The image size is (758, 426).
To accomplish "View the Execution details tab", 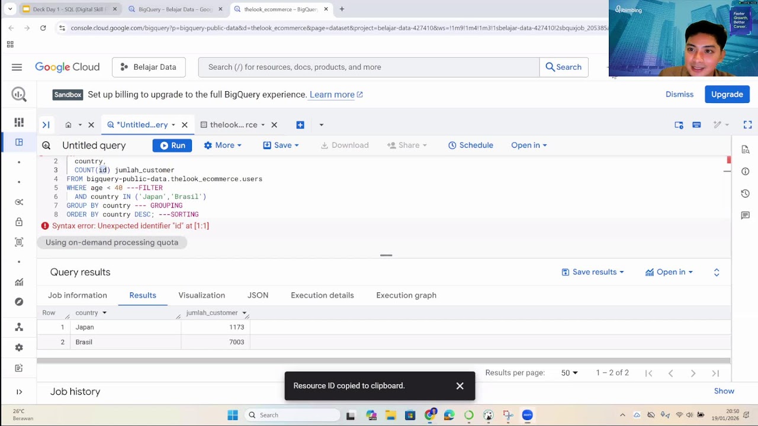I will coord(322,295).
